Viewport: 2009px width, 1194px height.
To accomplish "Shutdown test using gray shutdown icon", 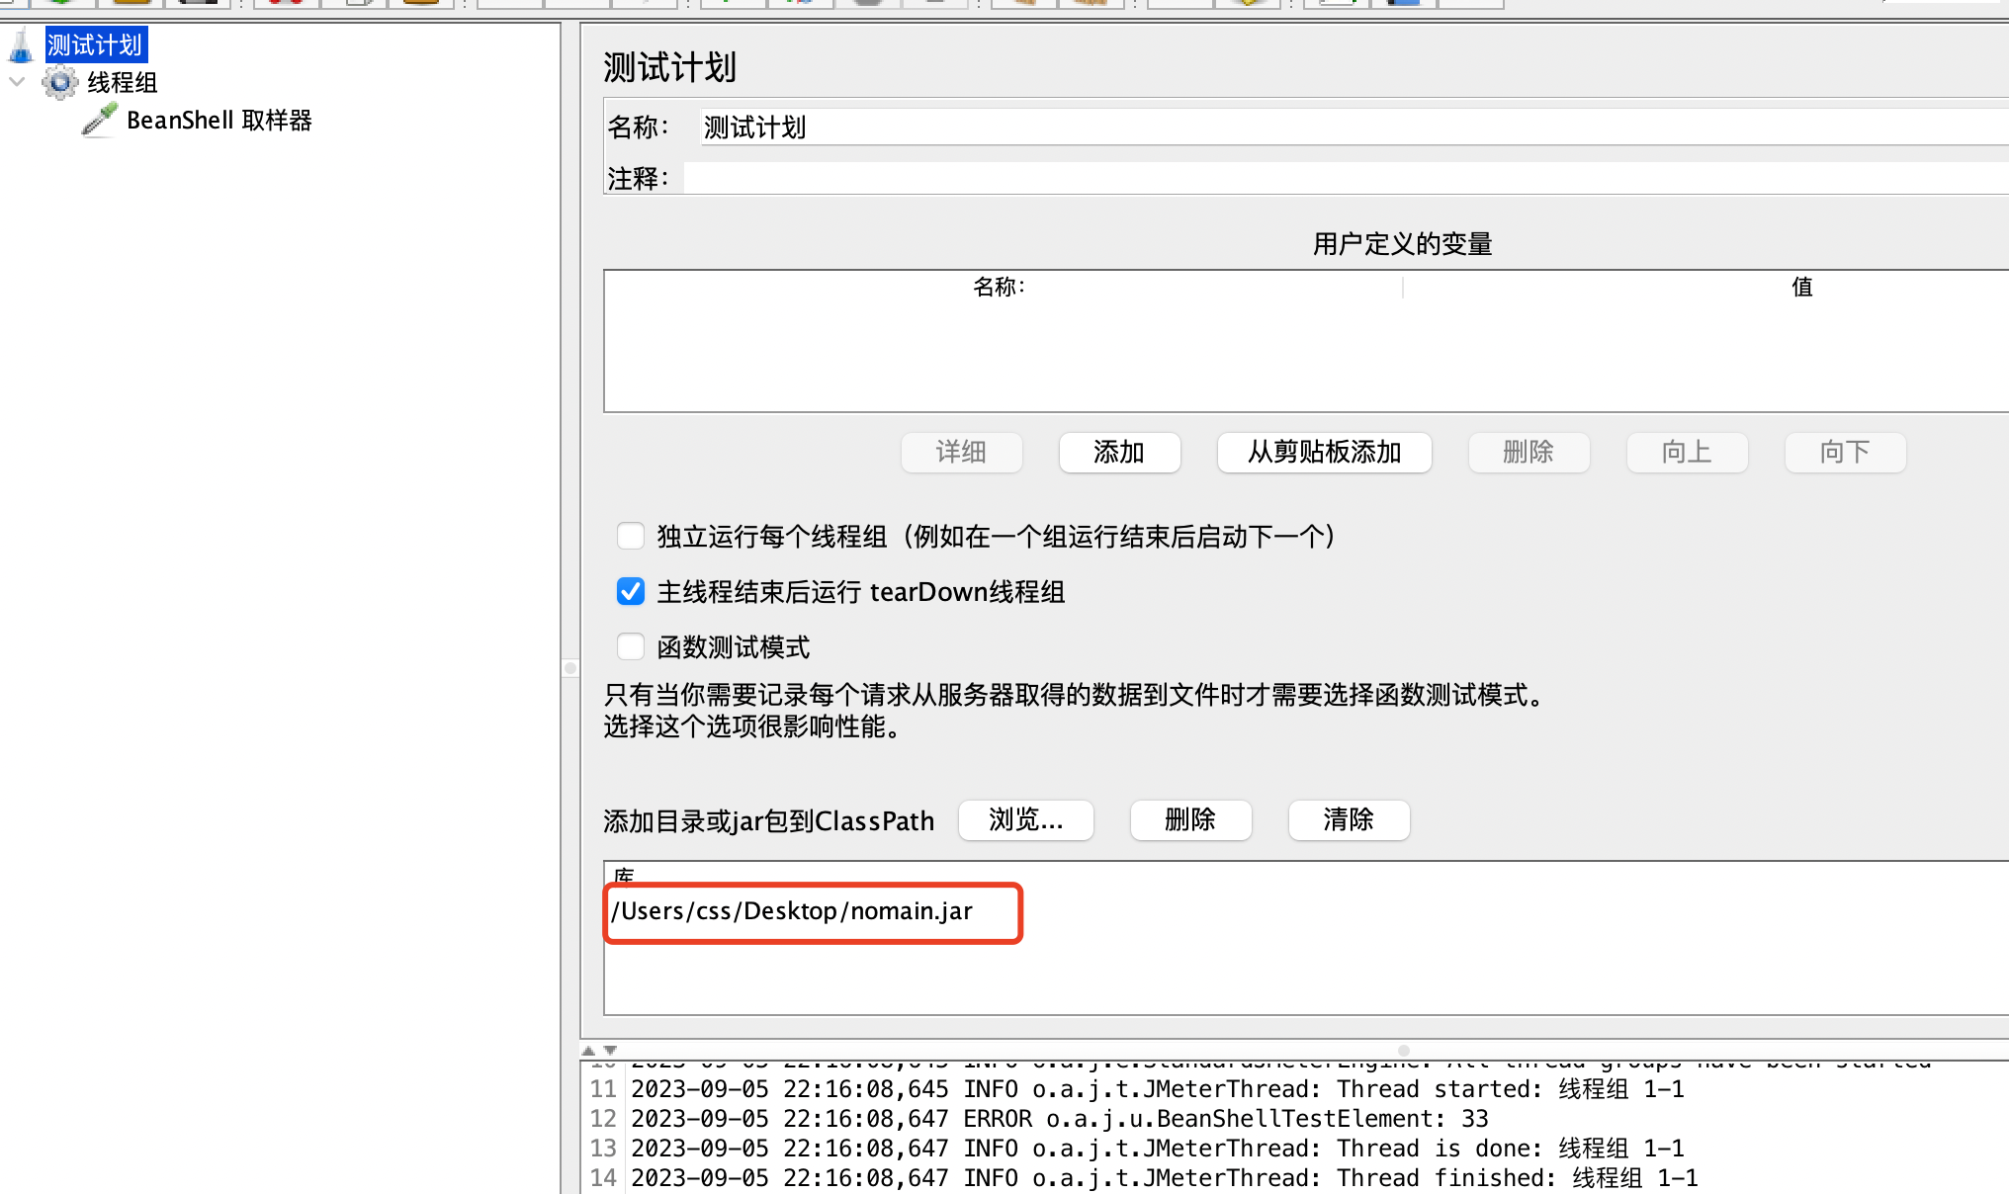I will point(934,4).
